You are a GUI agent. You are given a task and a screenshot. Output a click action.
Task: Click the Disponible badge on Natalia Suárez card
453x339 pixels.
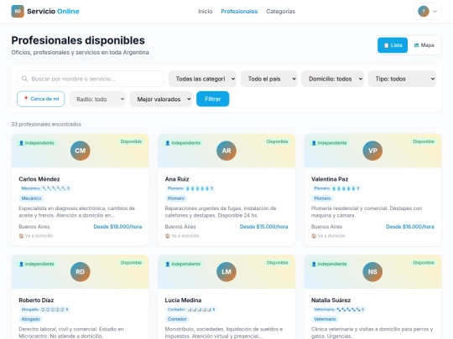[x=424, y=263]
